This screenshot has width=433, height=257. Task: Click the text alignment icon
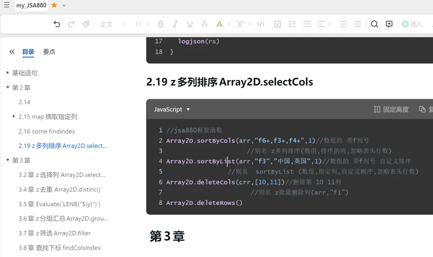(321, 24)
